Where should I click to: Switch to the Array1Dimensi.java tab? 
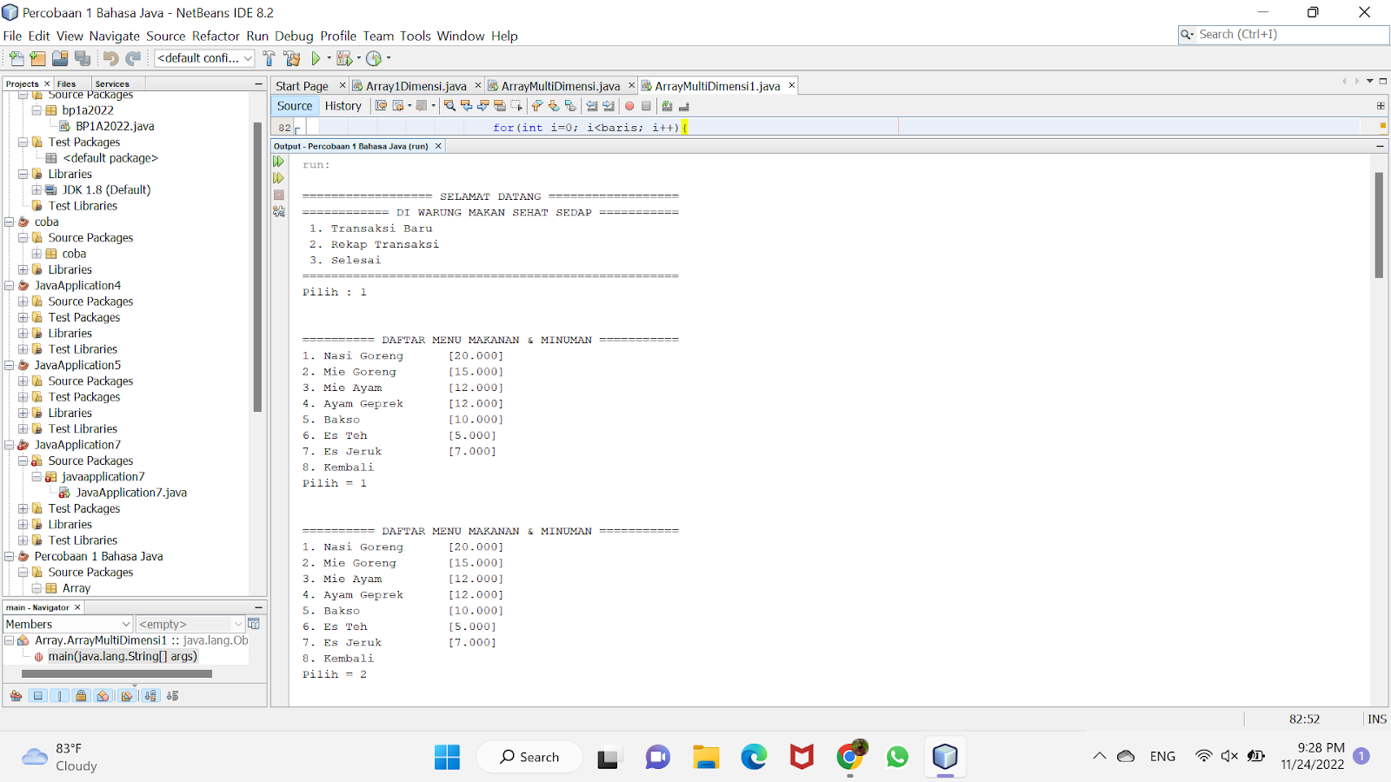pyautogui.click(x=416, y=86)
